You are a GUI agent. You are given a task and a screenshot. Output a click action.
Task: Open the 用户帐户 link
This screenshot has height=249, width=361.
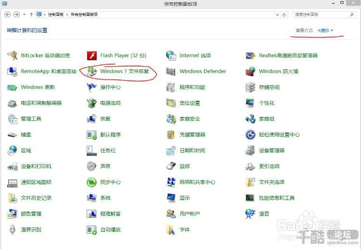(190, 214)
